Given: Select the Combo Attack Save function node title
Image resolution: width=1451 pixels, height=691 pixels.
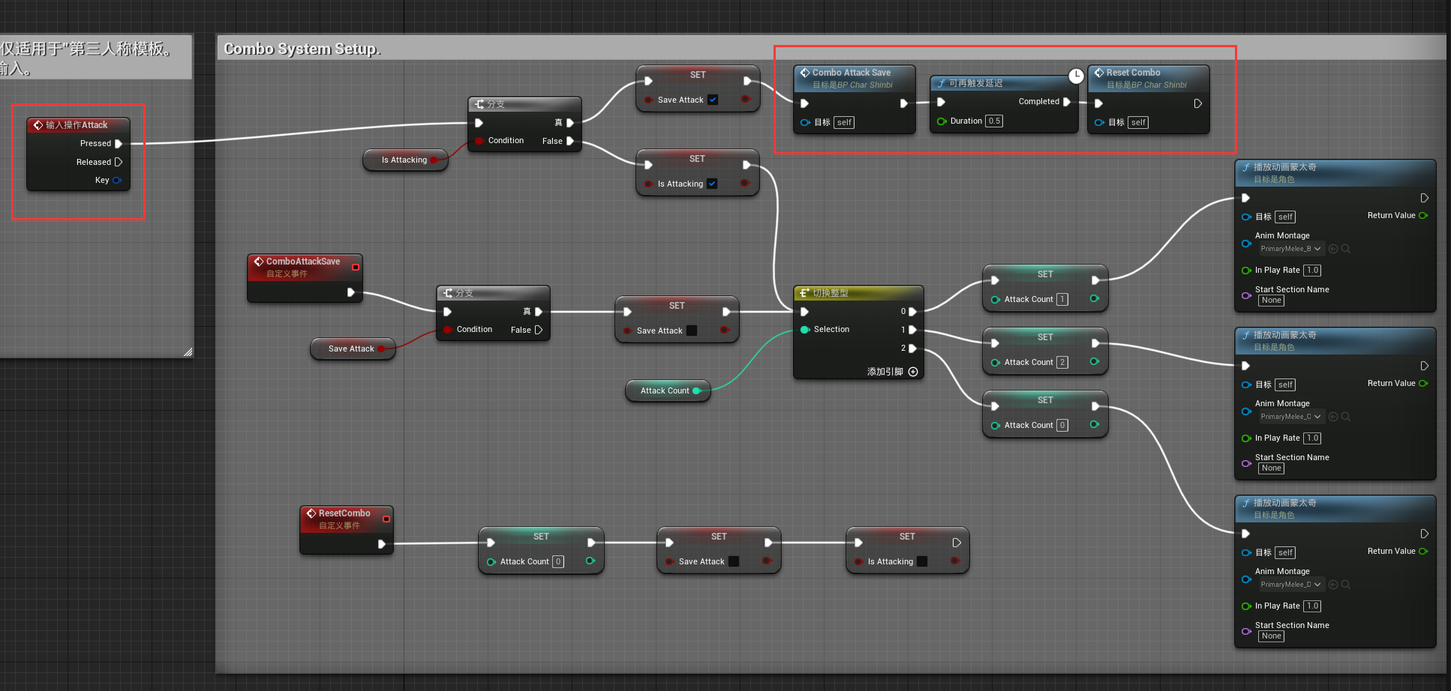Looking at the screenshot, I should pyautogui.click(x=852, y=73).
